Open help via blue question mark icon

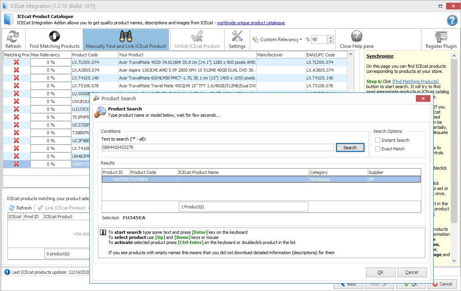(452, 20)
